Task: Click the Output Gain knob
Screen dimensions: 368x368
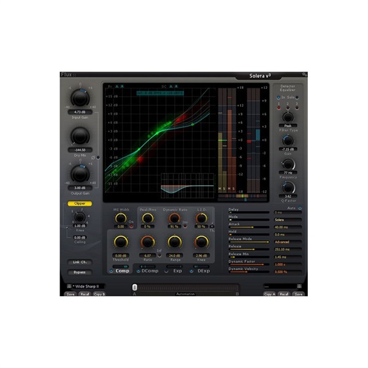Action: tap(80, 174)
